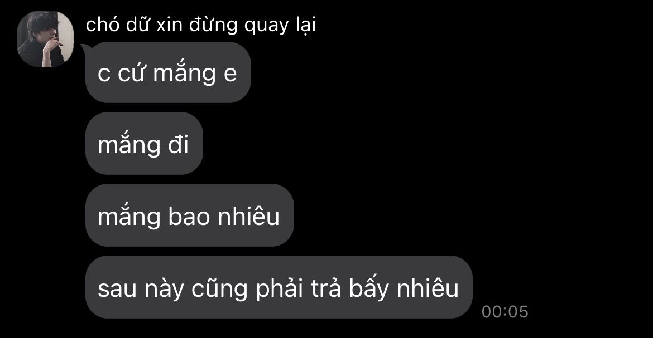Viewport: 653px width, 338px height.
Task: Select the message bubble "c cứ mắng e"
Action: tap(168, 72)
